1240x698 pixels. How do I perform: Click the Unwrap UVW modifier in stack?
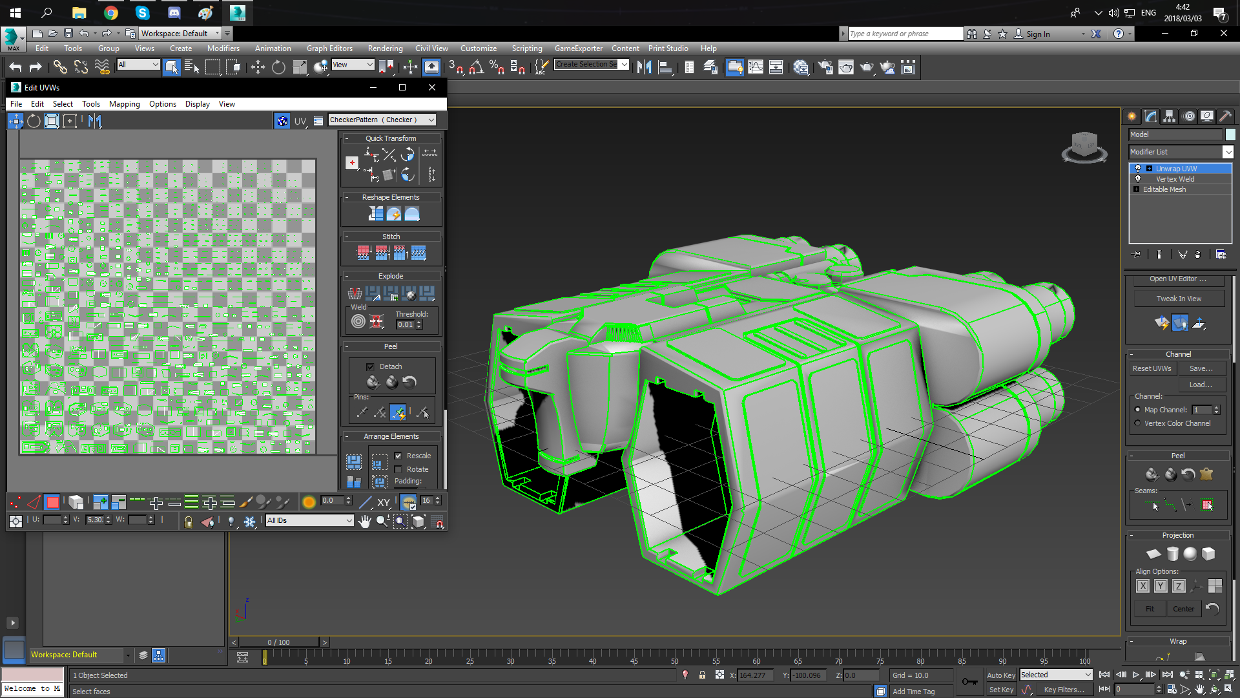click(1179, 168)
